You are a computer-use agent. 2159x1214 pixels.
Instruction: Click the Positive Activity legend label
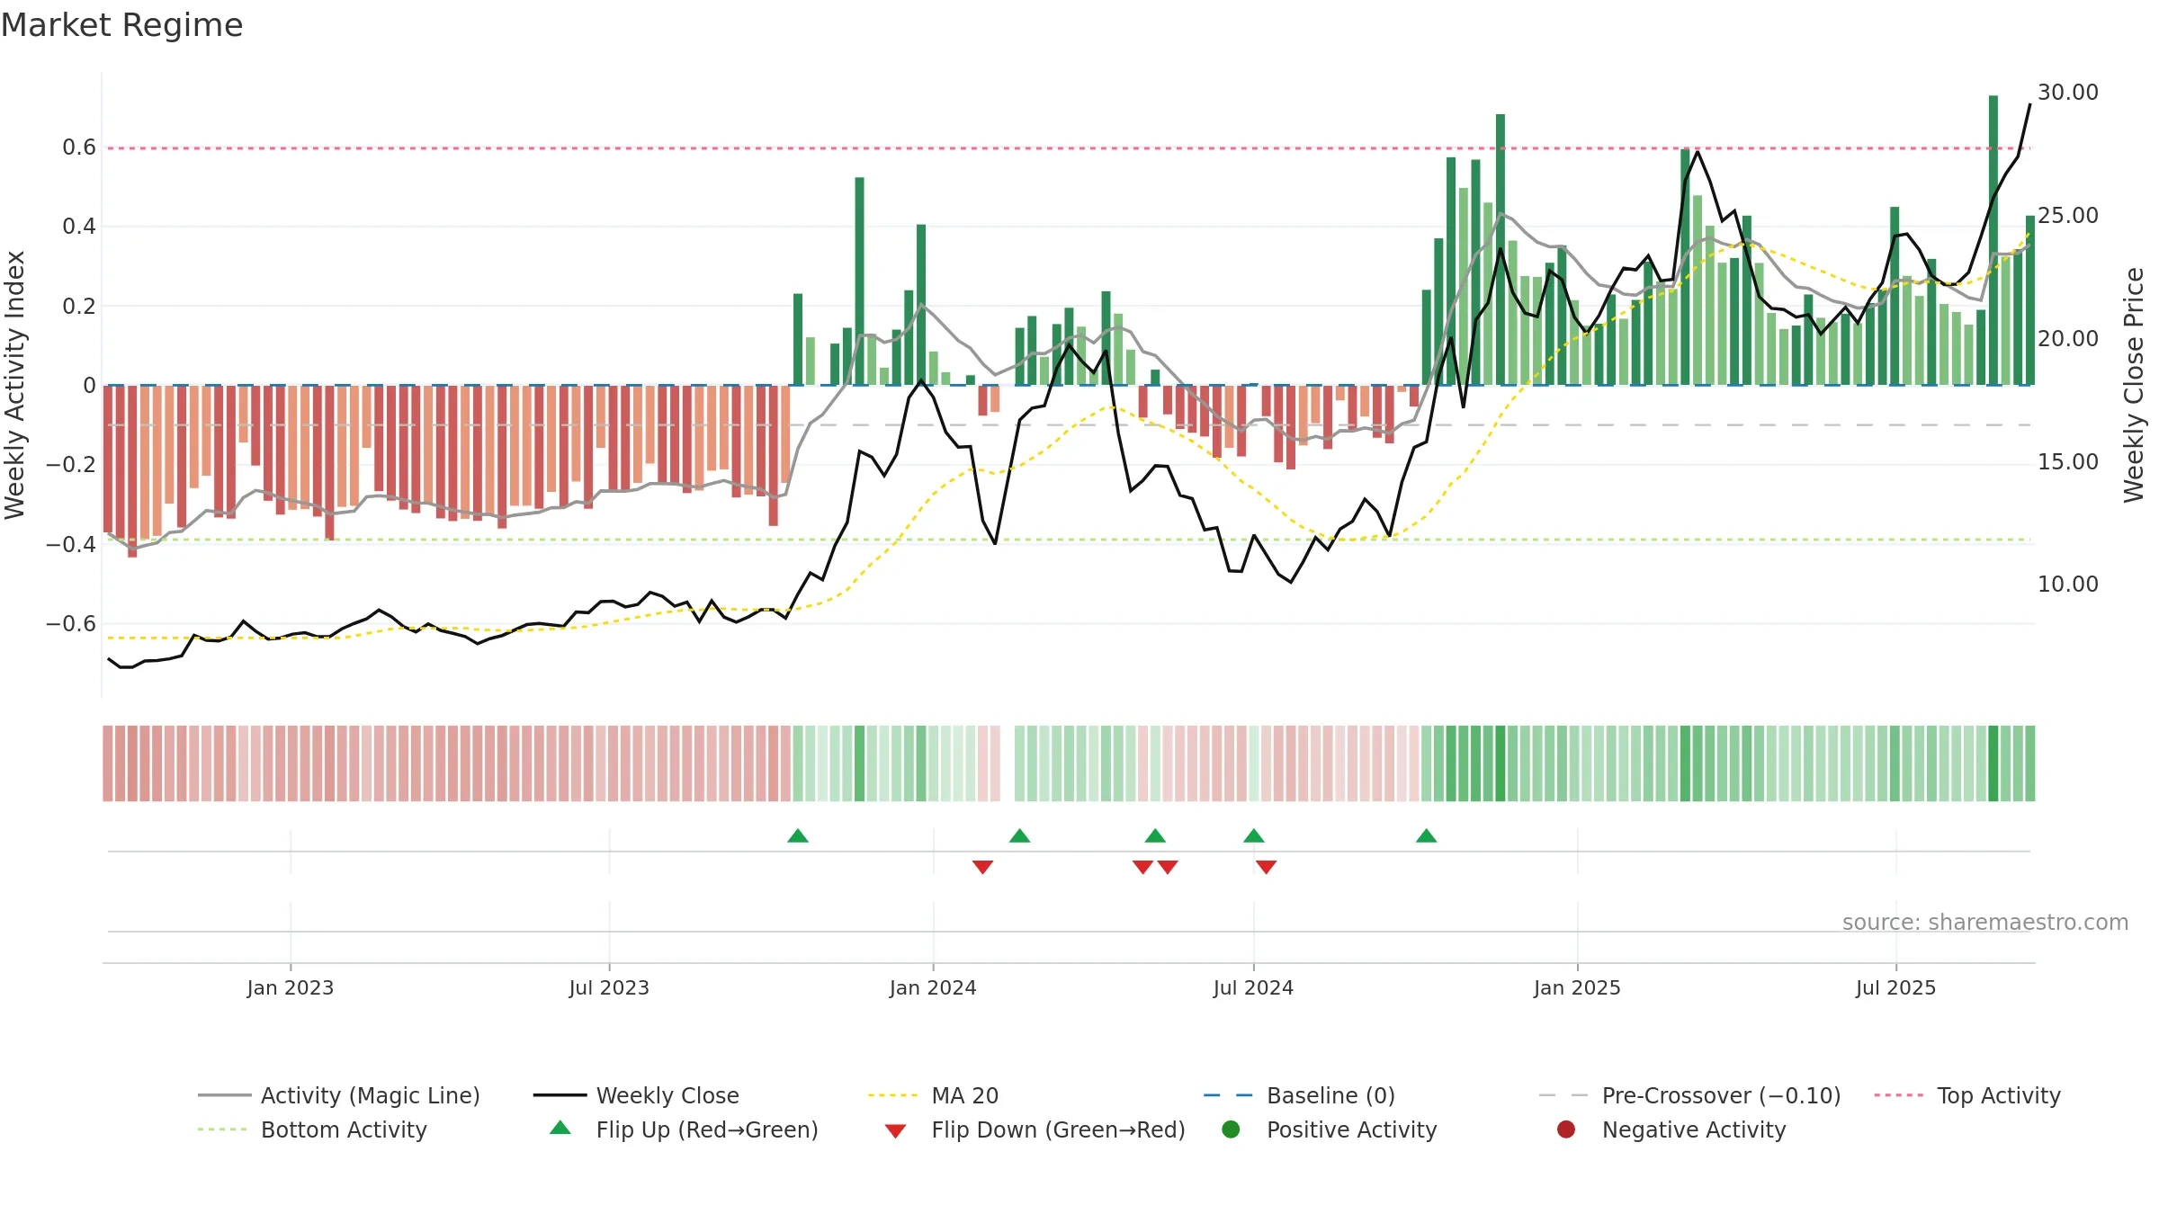1352,1129
